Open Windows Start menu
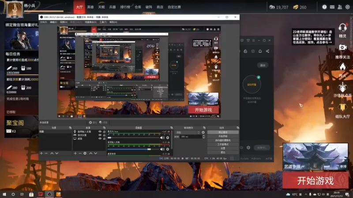Screen dimensions: 353x198 point(4,194)
